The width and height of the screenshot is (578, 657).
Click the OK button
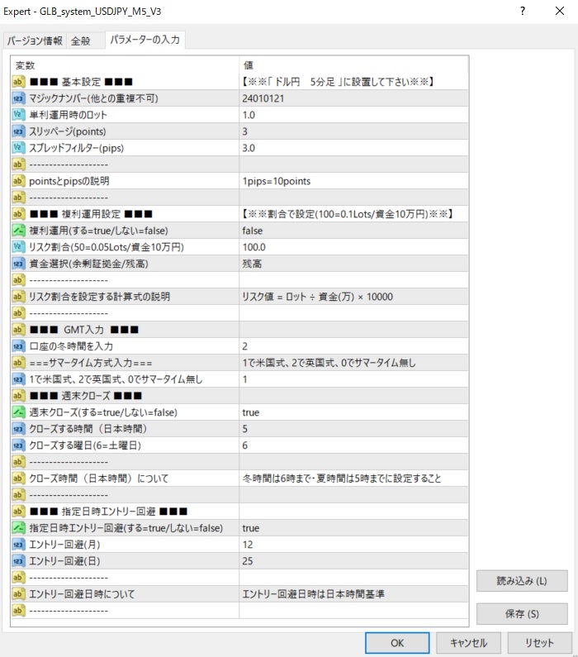[x=397, y=643]
